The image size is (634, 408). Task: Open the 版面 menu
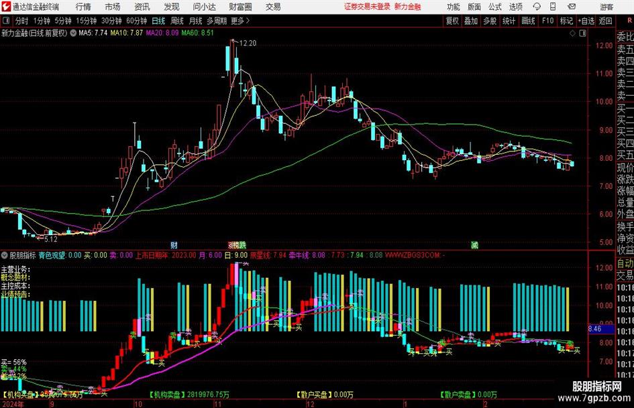[x=474, y=7]
